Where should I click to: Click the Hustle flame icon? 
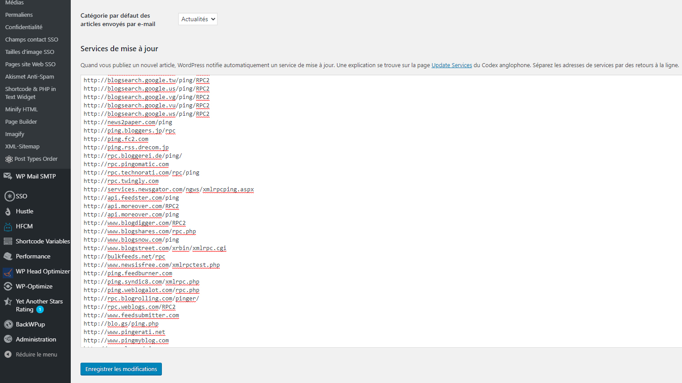point(8,212)
